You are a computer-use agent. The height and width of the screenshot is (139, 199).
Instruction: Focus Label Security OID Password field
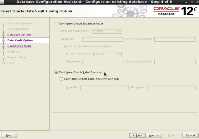[x=171, y=88]
